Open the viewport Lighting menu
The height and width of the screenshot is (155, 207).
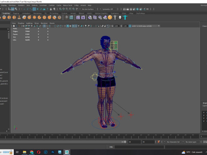click(x=29, y=23)
